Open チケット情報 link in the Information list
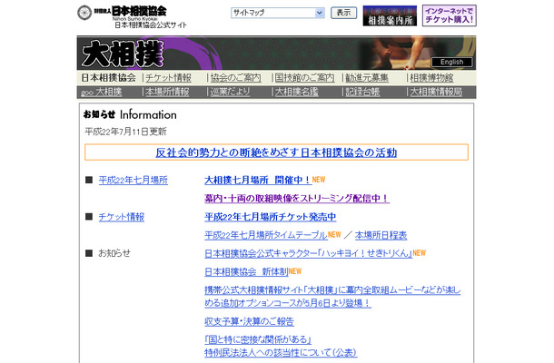The width and height of the screenshot is (554, 363). coord(121,217)
